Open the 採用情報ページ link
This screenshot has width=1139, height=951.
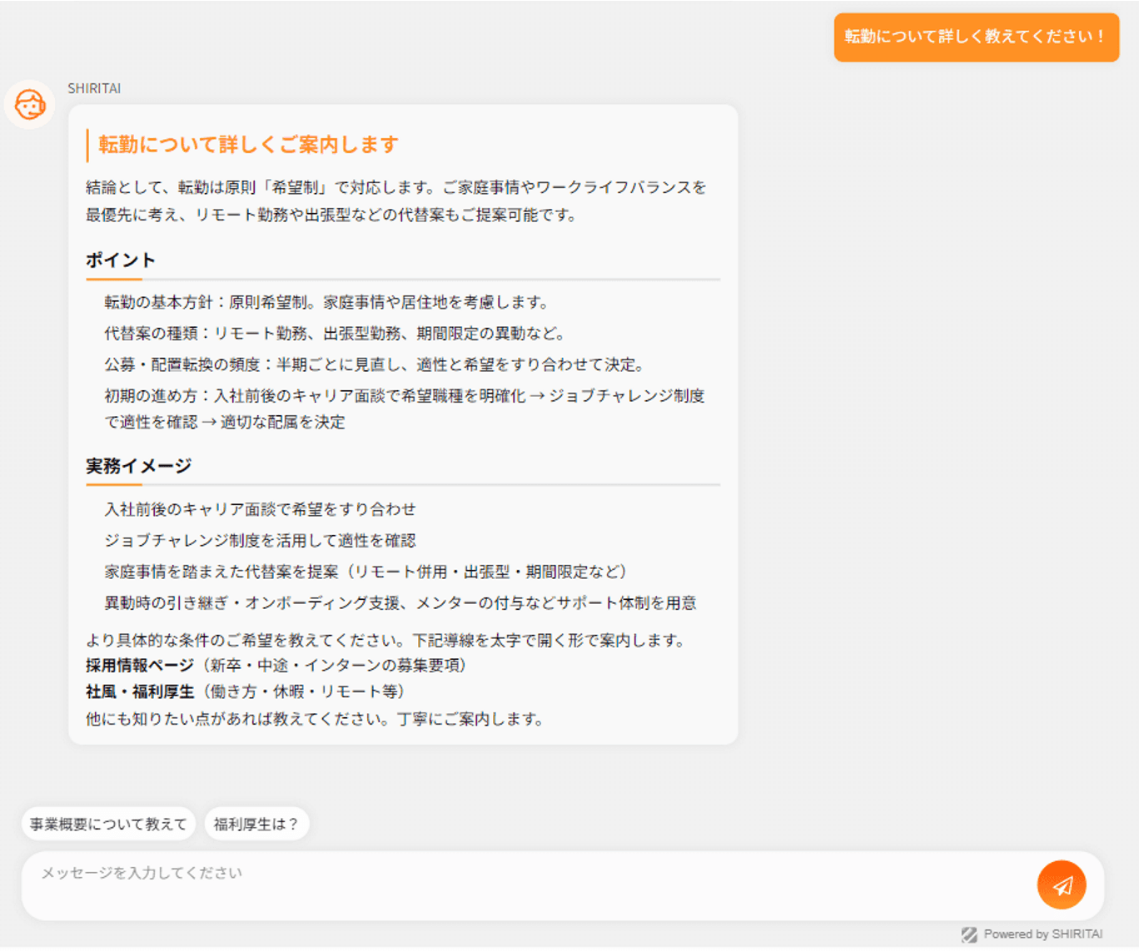click(138, 666)
